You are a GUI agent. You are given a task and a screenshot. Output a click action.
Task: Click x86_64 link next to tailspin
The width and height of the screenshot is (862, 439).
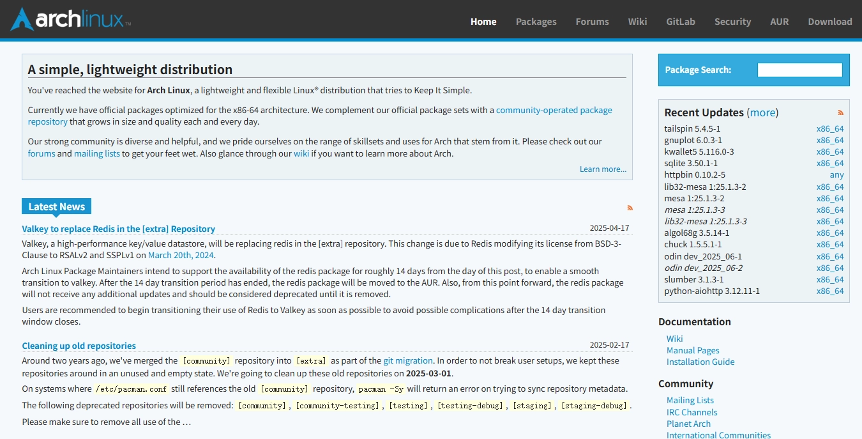830,128
